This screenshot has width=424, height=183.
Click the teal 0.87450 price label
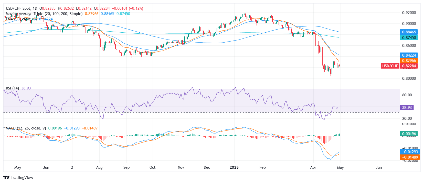click(409, 38)
